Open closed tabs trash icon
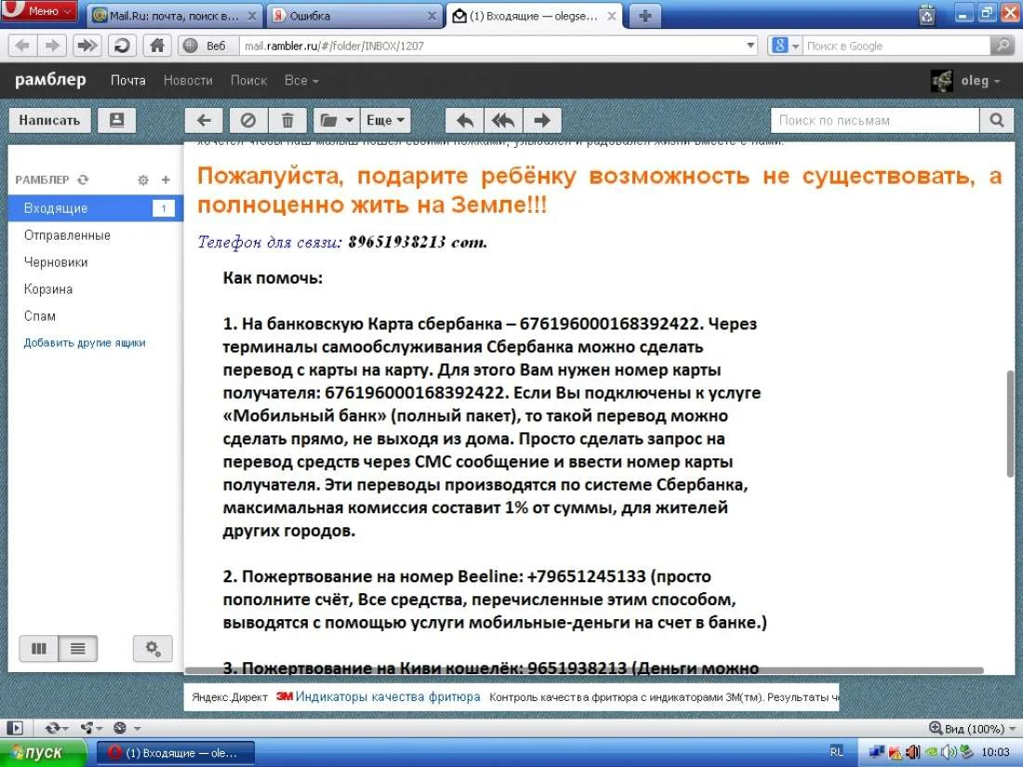The width and height of the screenshot is (1023, 767). click(926, 14)
